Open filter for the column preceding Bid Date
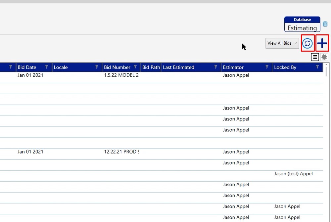Viewport: 331px width, 222px height. [x=11, y=67]
